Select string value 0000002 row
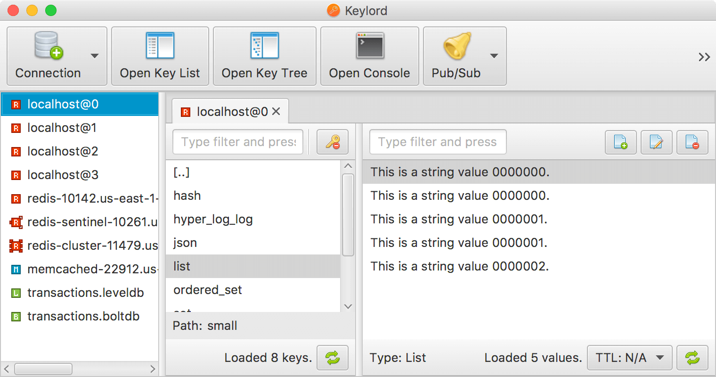The image size is (716, 377). pyautogui.click(x=539, y=266)
